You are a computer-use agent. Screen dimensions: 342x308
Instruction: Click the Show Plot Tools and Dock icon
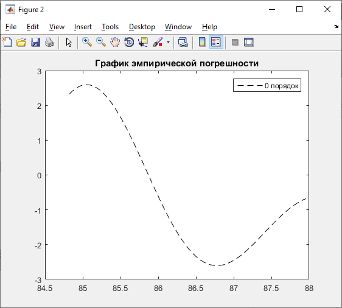(249, 42)
